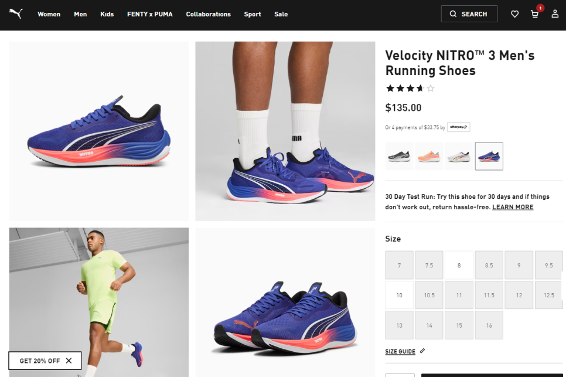This screenshot has width=566, height=377.
Task: Open the SIZE GUIDE link
Action: [400, 351]
